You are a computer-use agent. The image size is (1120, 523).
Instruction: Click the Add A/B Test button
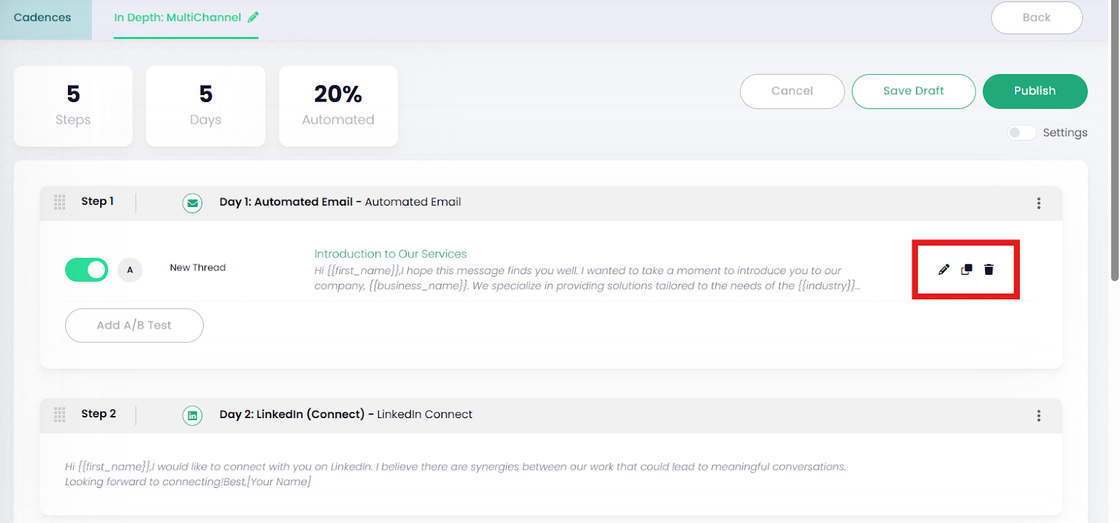click(134, 325)
